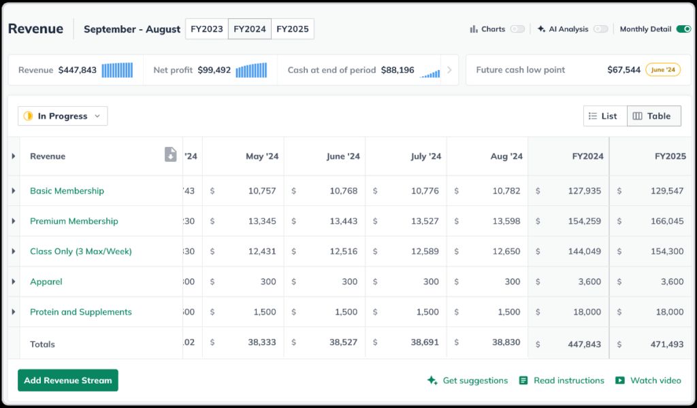Click the Get suggestions sparkle icon
This screenshot has height=408, width=697.
coord(432,381)
